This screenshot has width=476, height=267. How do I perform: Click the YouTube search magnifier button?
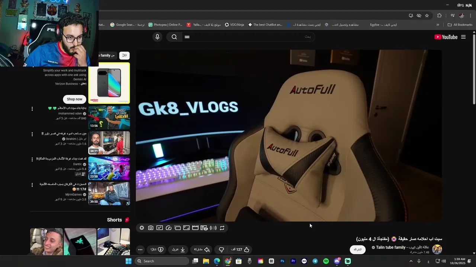(174, 37)
